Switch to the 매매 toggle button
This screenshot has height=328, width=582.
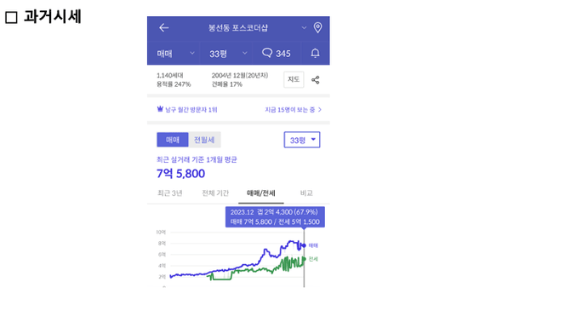pyautogui.click(x=172, y=140)
